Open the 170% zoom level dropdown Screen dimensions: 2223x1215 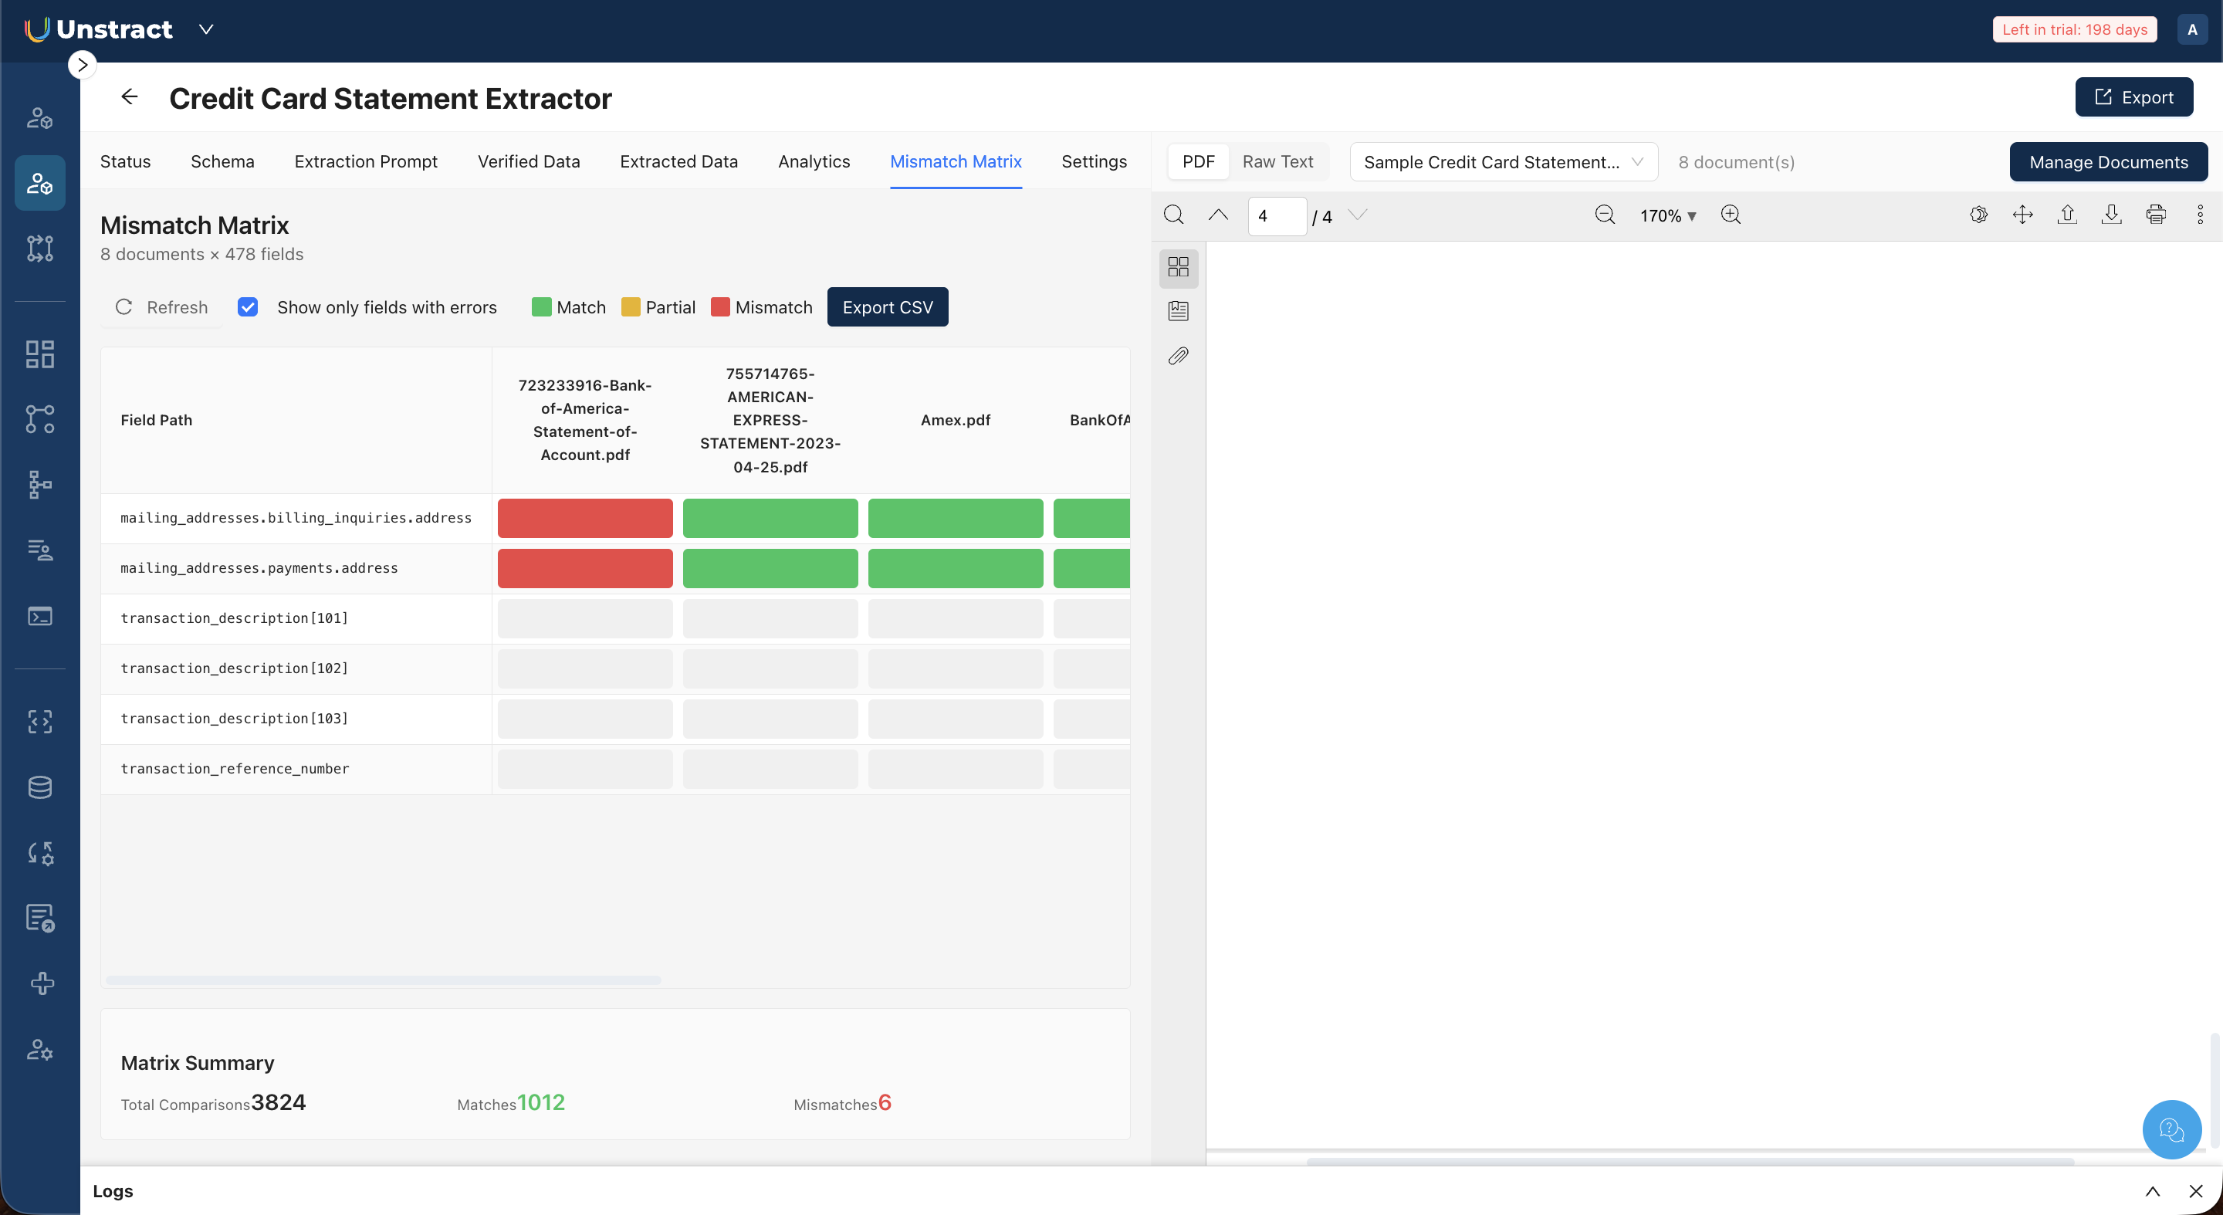pyautogui.click(x=1667, y=215)
